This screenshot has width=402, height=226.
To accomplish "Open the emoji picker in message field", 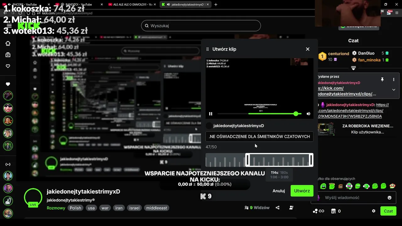I will pyautogui.click(x=389, y=198).
